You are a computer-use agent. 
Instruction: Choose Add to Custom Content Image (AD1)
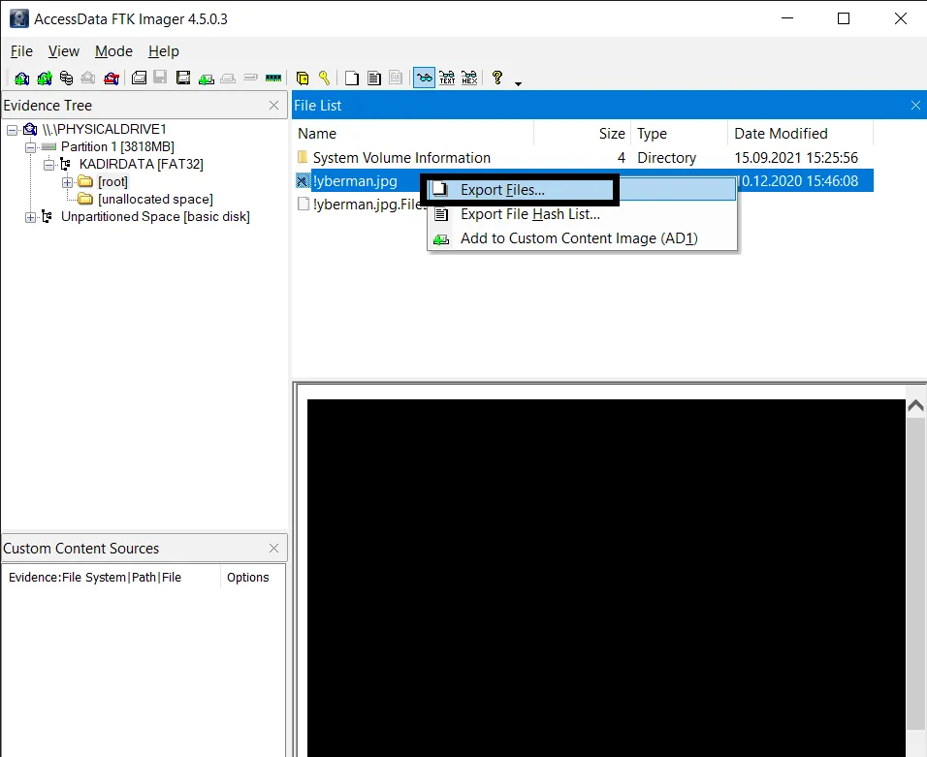tap(583, 238)
